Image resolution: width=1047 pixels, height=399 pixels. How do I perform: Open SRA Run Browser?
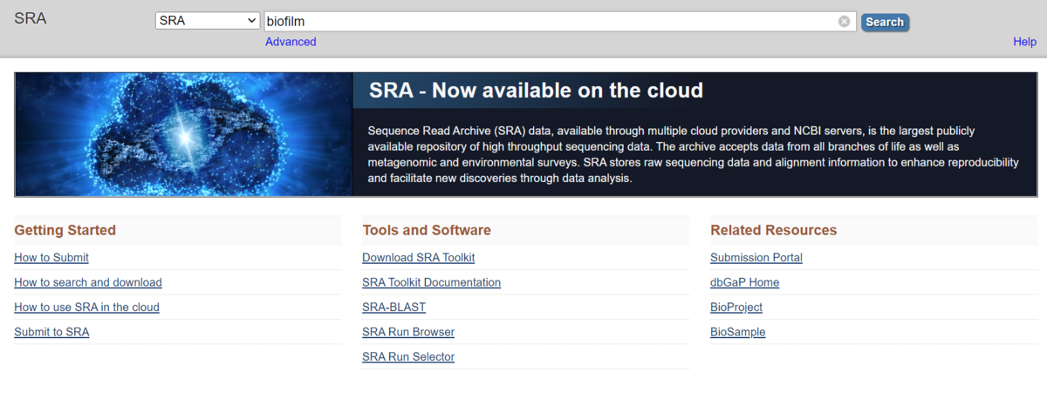coord(408,332)
